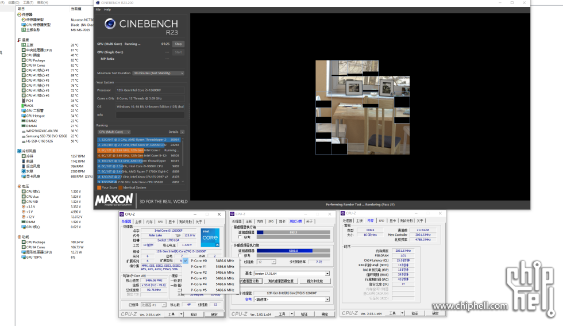
Task: Click the 温度 thermometer group icon
Action: pyautogui.click(x=20, y=40)
